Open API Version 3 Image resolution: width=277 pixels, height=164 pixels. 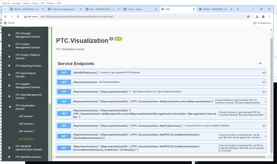[x=27, y=131]
